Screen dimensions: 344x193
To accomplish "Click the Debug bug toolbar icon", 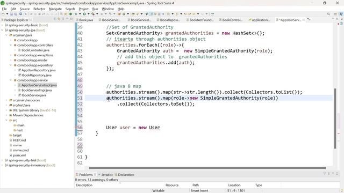I will 76,14.
